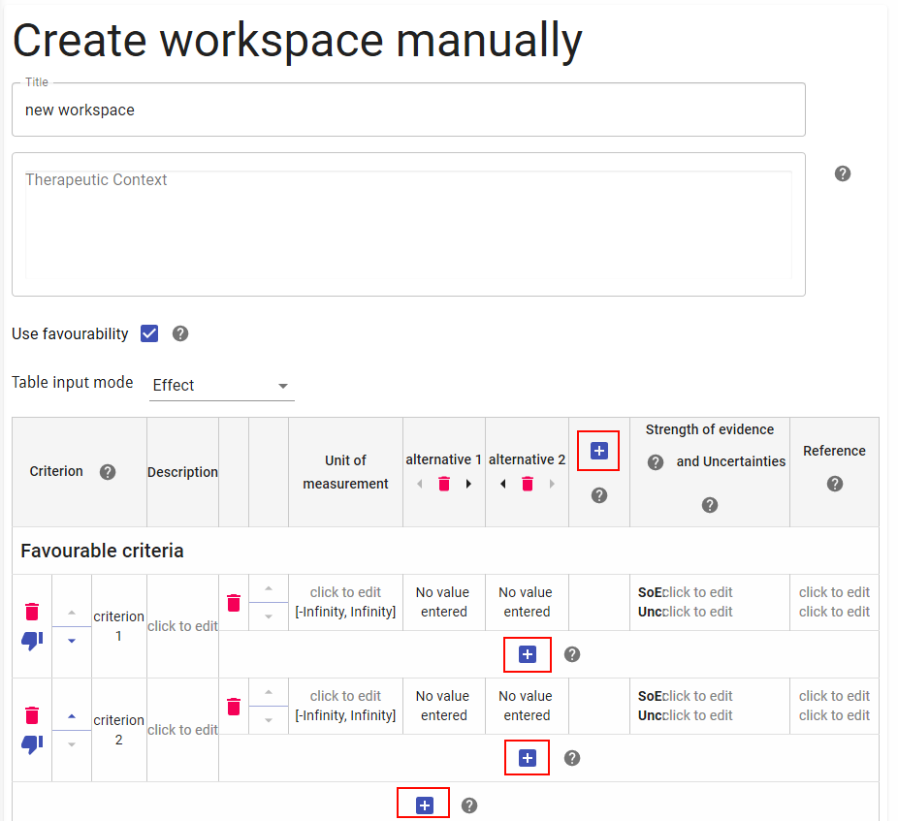Move alternative 2 left with arrow
The image size is (898, 821).
(502, 484)
